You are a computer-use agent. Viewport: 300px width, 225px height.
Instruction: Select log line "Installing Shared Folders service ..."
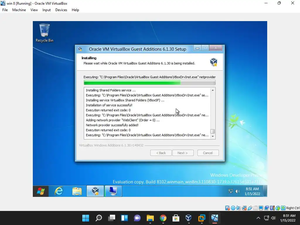click(111, 90)
